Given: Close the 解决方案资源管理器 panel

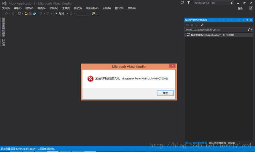Looking at the screenshot, I should tap(251, 20).
